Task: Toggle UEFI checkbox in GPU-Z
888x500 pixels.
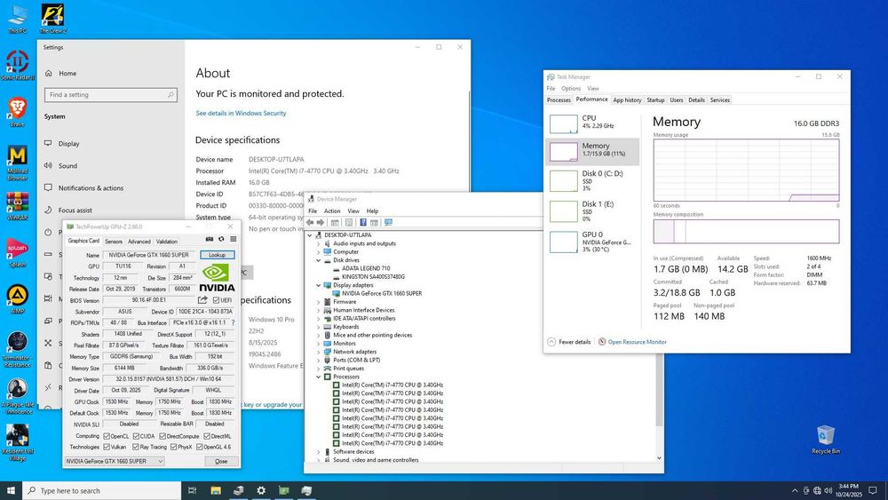Action: tap(216, 301)
